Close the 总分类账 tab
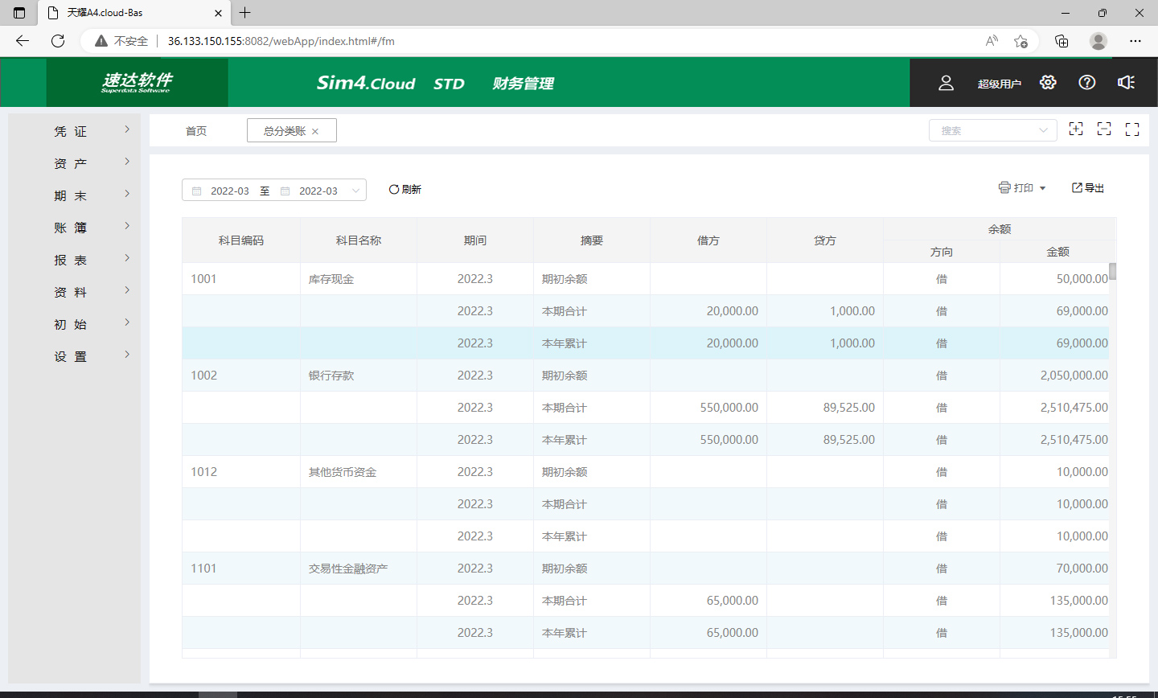 click(315, 132)
